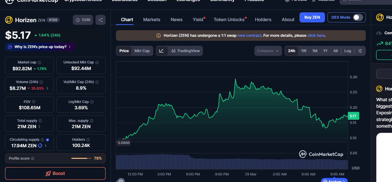The image size is (392, 182).
Task: Click the $5.17 price value
Action: pyautogui.click(x=18, y=35)
